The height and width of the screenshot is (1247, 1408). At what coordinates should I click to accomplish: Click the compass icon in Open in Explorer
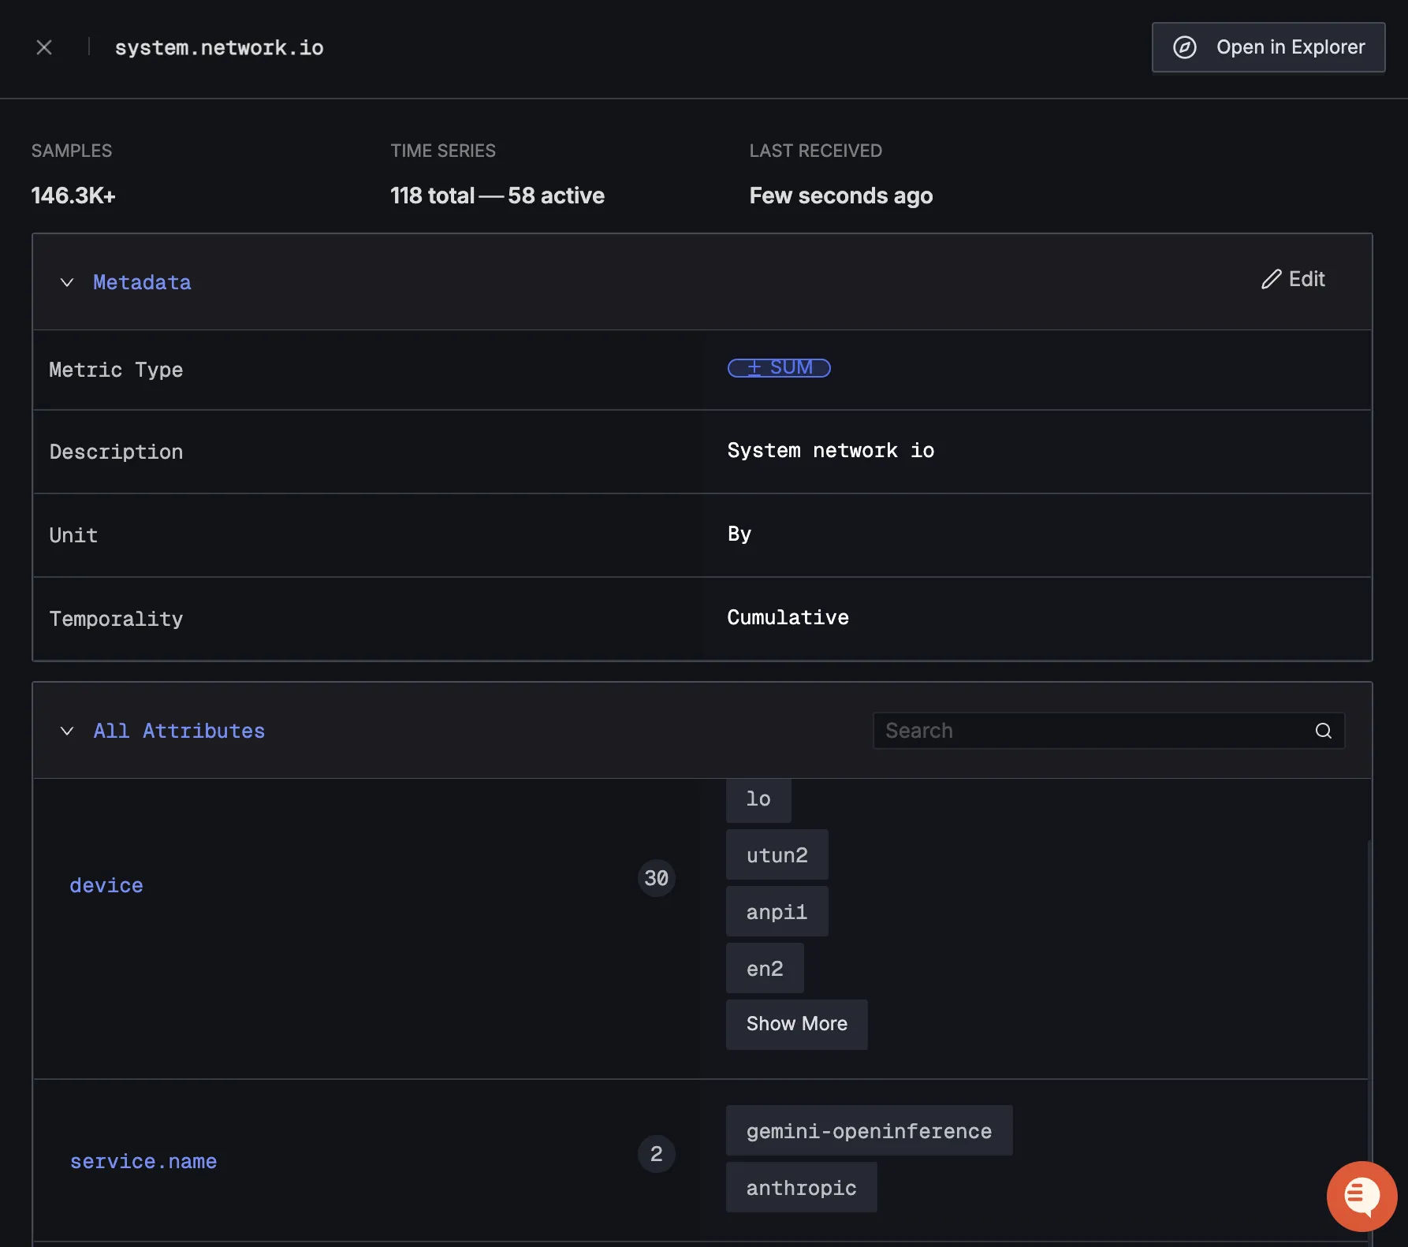click(x=1184, y=47)
